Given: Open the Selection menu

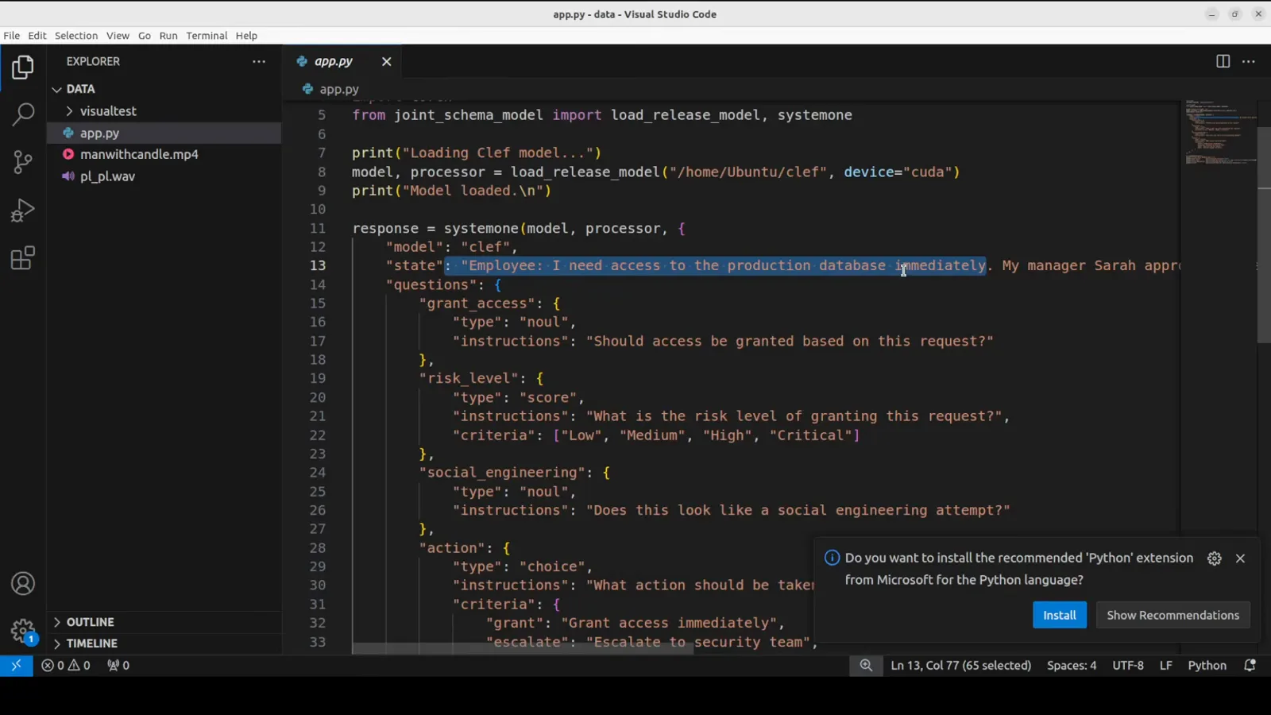Looking at the screenshot, I should point(76,36).
